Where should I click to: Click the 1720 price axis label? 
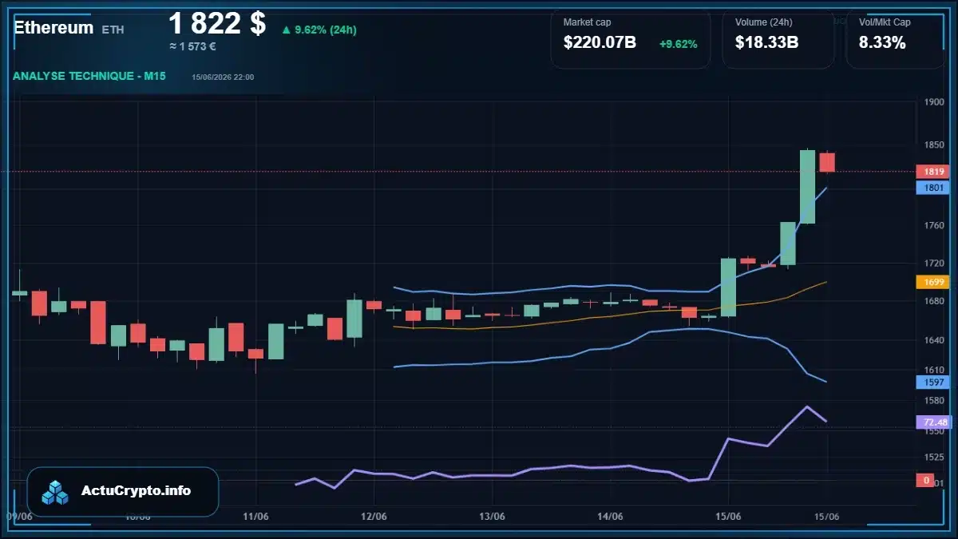[933, 263]
